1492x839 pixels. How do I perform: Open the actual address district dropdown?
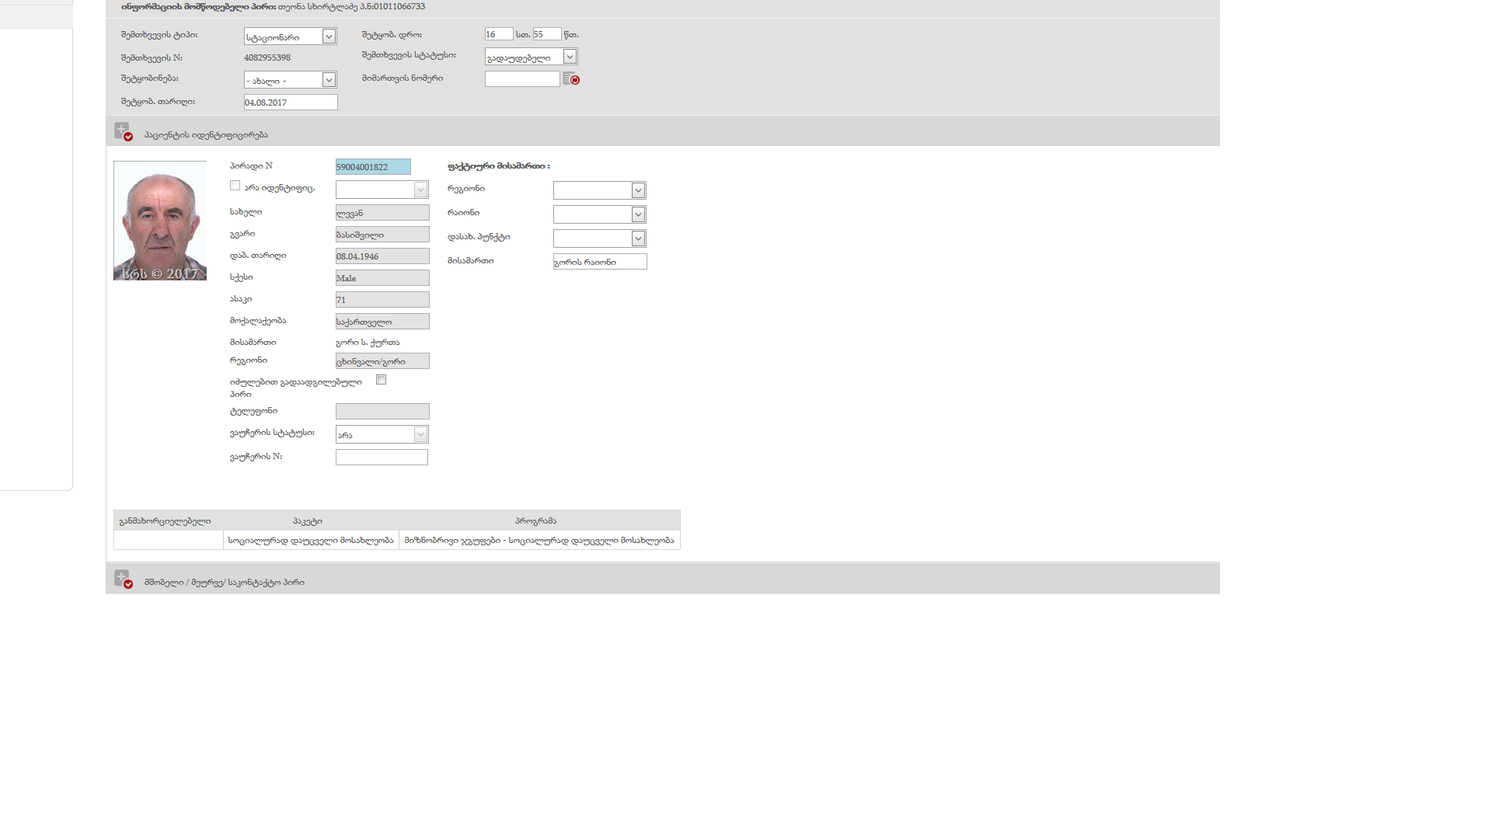pyautogui.click(x=599, y=214)
